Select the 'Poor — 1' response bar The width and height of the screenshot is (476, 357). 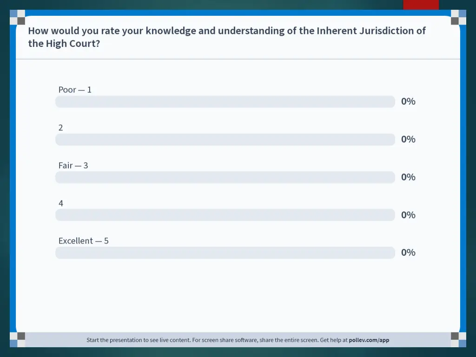point(225,101)
